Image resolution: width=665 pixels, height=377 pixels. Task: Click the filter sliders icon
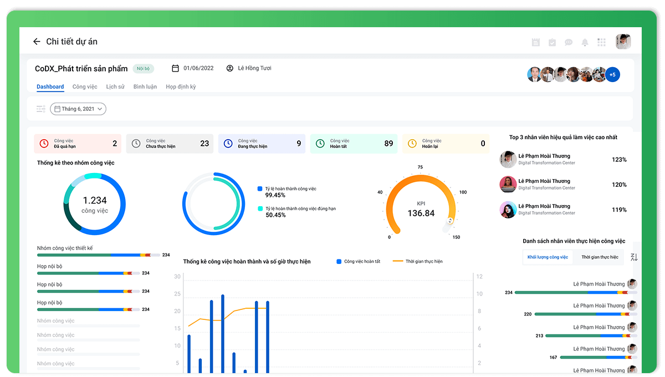tap(41, 109)
